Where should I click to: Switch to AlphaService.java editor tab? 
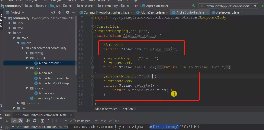[x=153, y=12]
